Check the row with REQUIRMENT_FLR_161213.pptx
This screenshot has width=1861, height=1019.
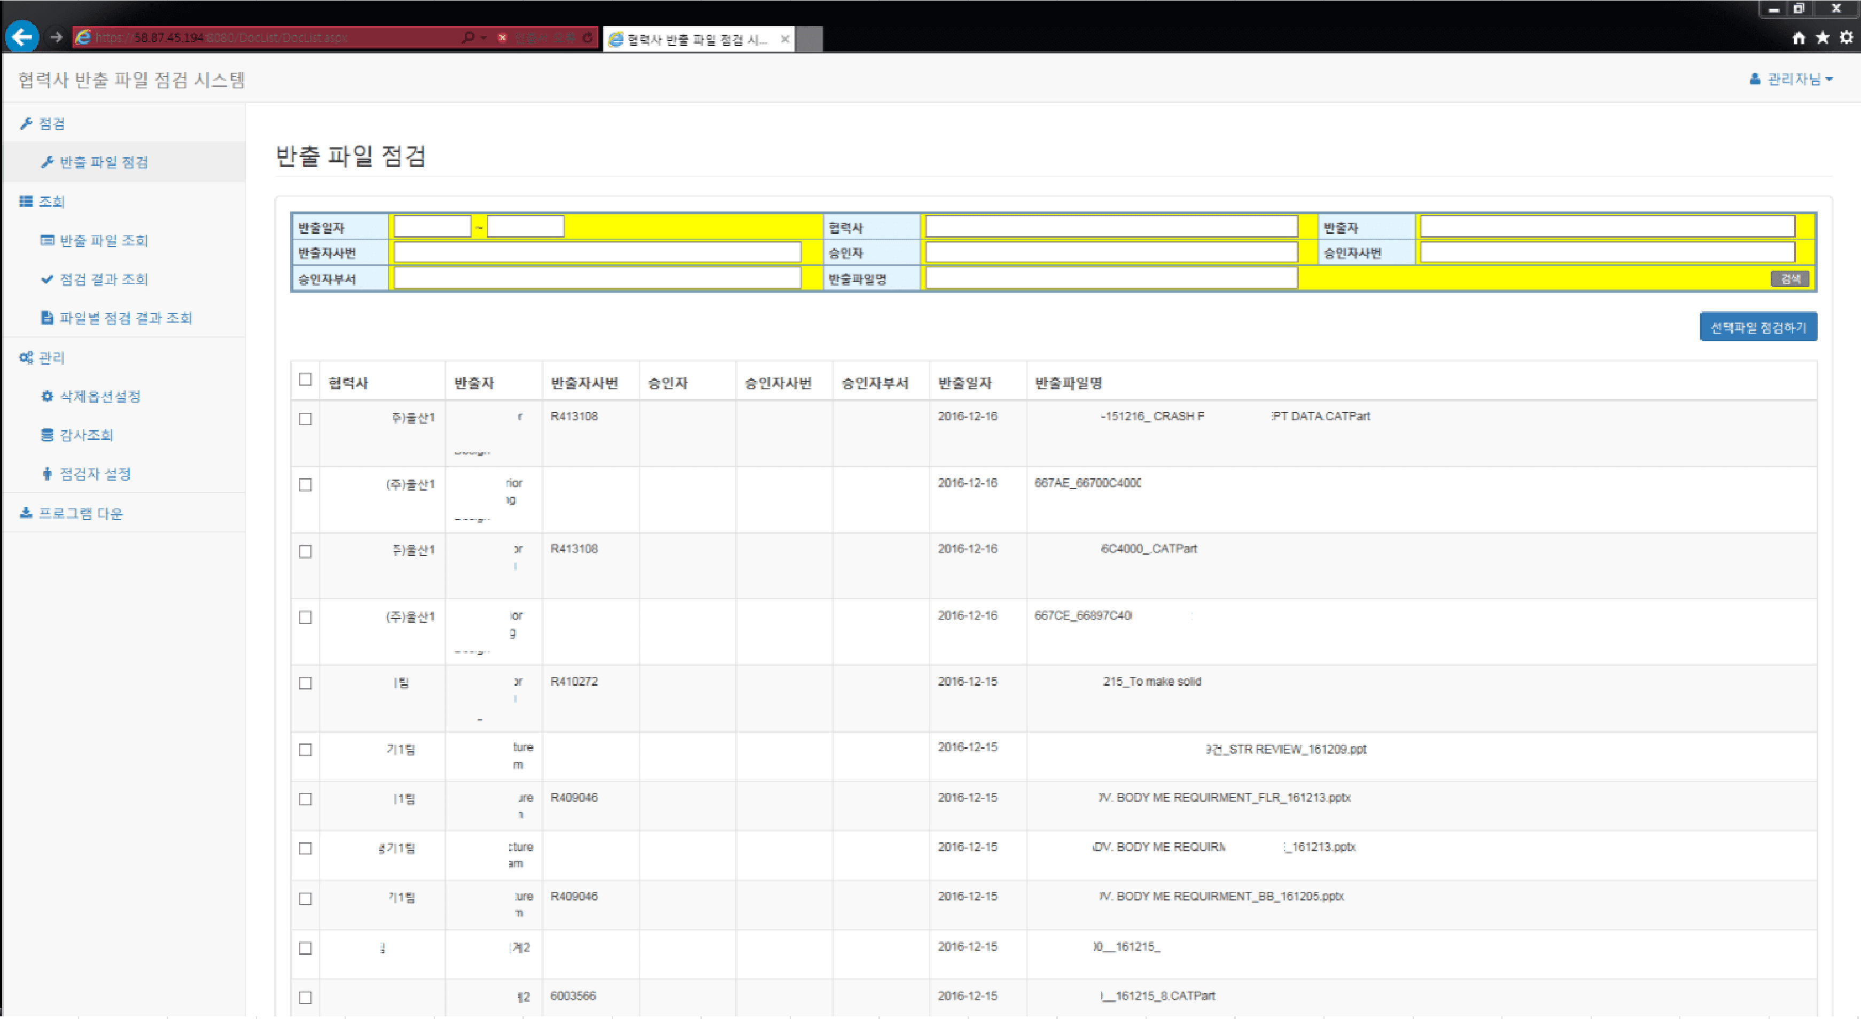[x=306, y=799]
